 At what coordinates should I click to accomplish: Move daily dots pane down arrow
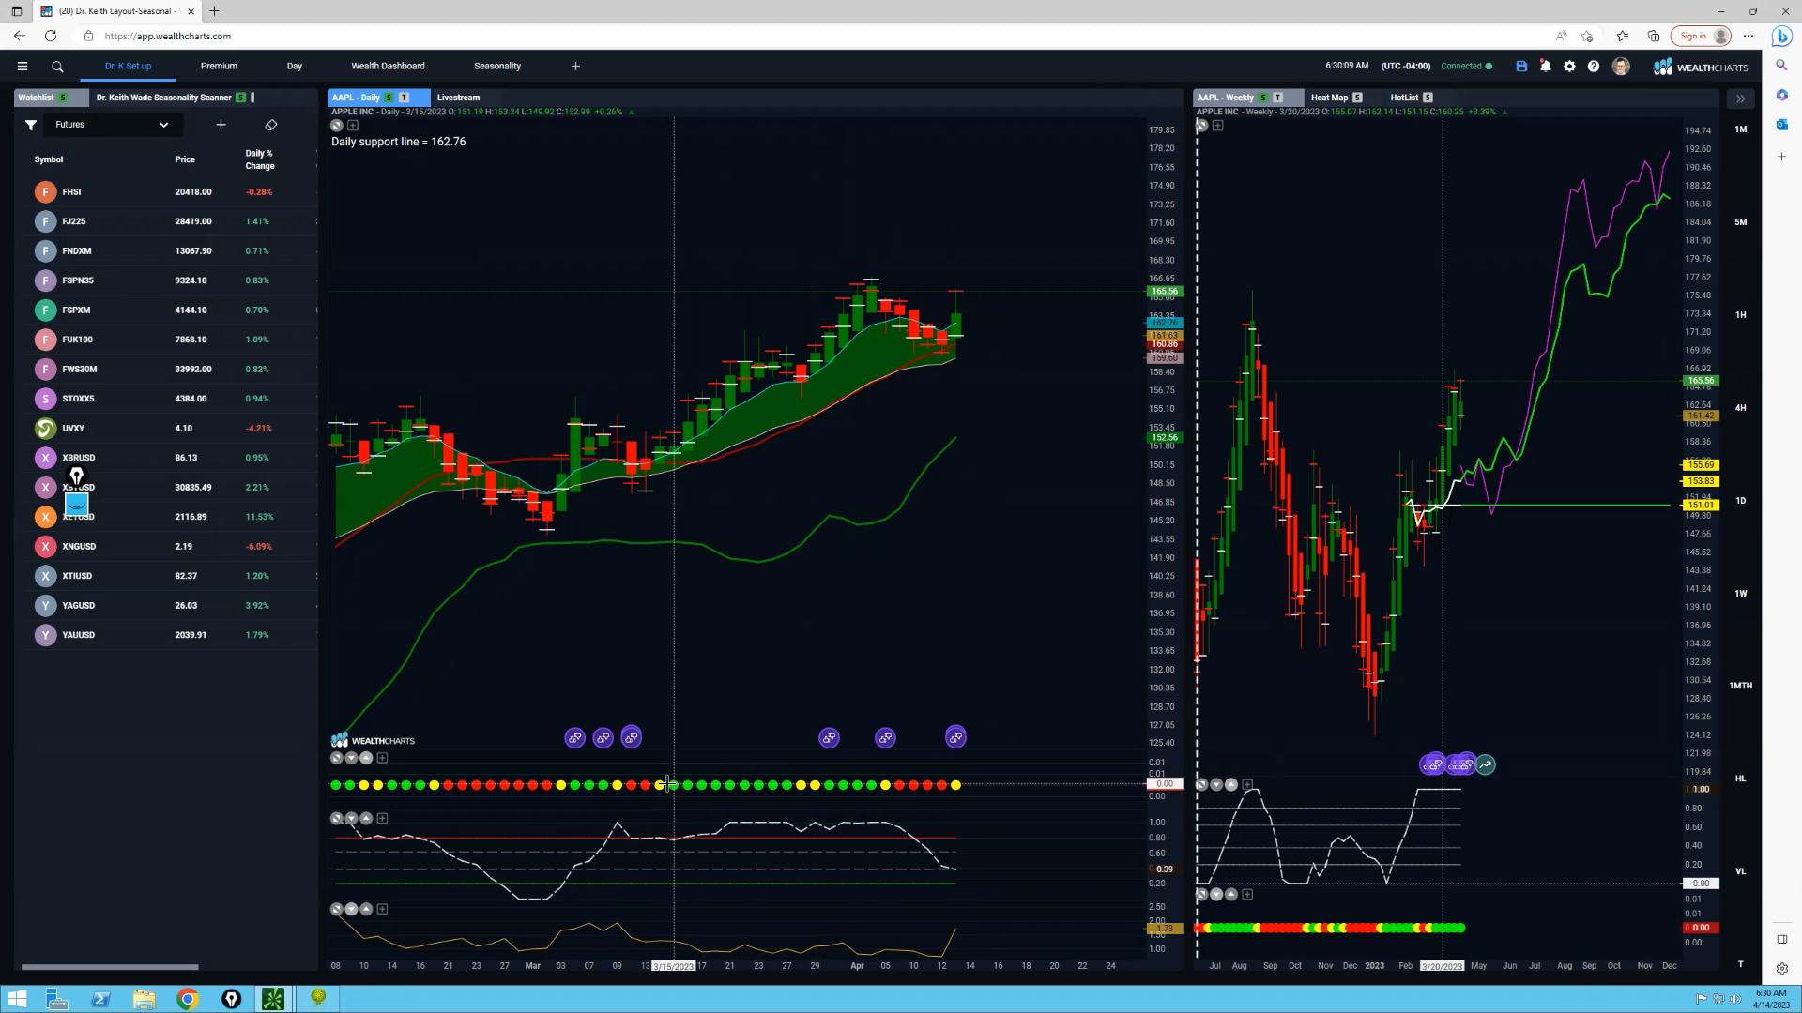[x=352, y=758]
